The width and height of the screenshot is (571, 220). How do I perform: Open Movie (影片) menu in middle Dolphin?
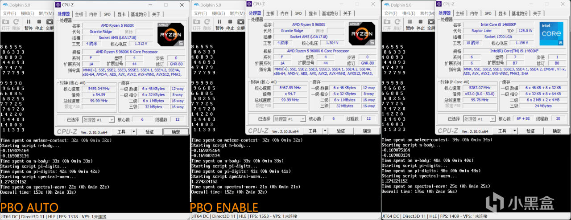[x=237, y=13]
